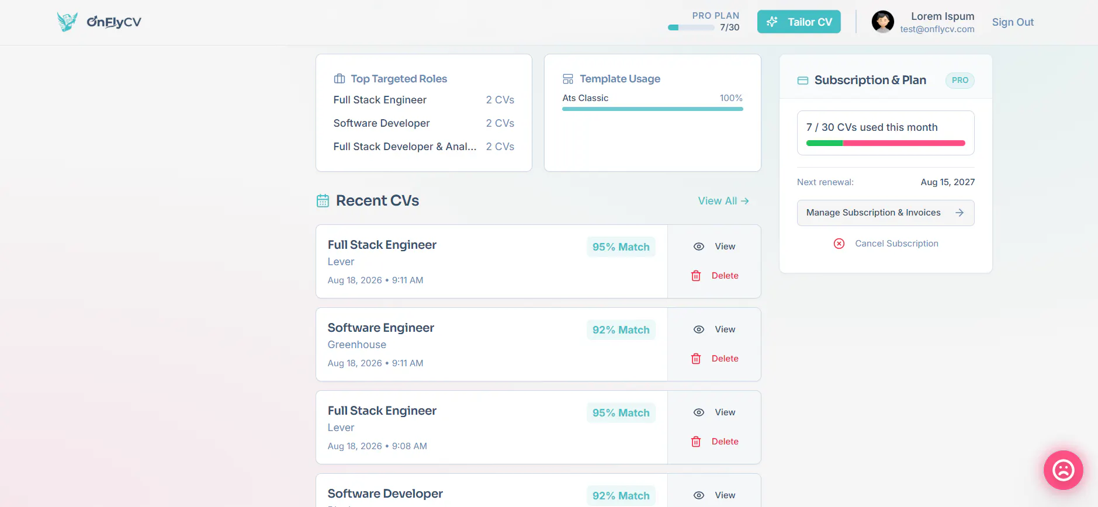1098x507 pixels.
Task: Click the eye icon for first Lever CV
Action: 698,246
